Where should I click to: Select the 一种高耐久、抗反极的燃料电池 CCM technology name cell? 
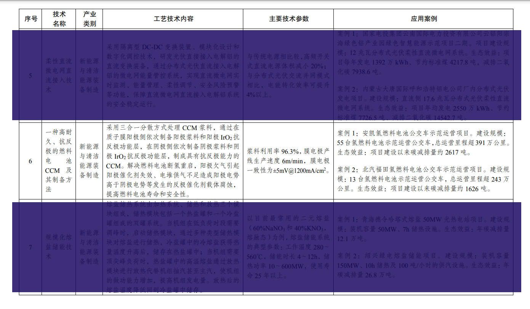(x=59, y=161)
